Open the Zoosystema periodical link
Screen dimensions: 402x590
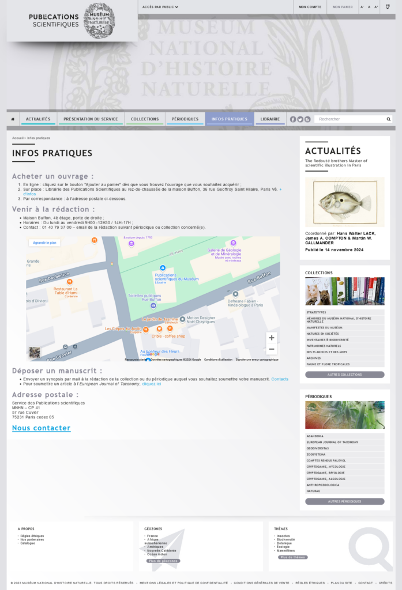pos(345,455)
